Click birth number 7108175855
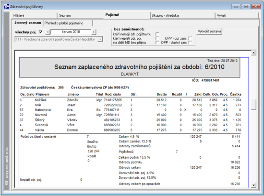 (x=113, y=100)
